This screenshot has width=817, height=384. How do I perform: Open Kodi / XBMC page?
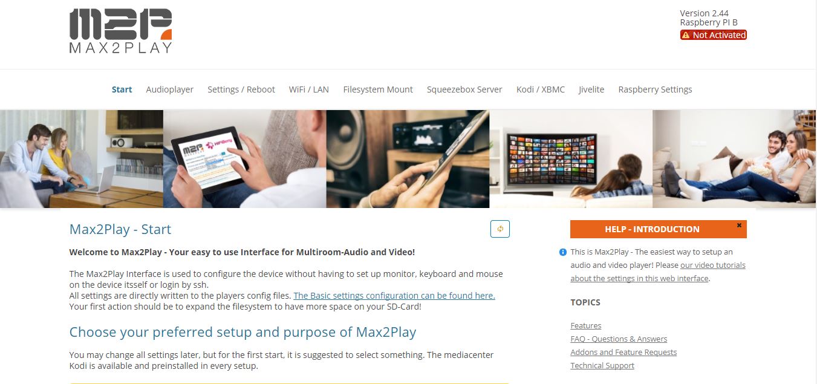click(x=541, y=89)
